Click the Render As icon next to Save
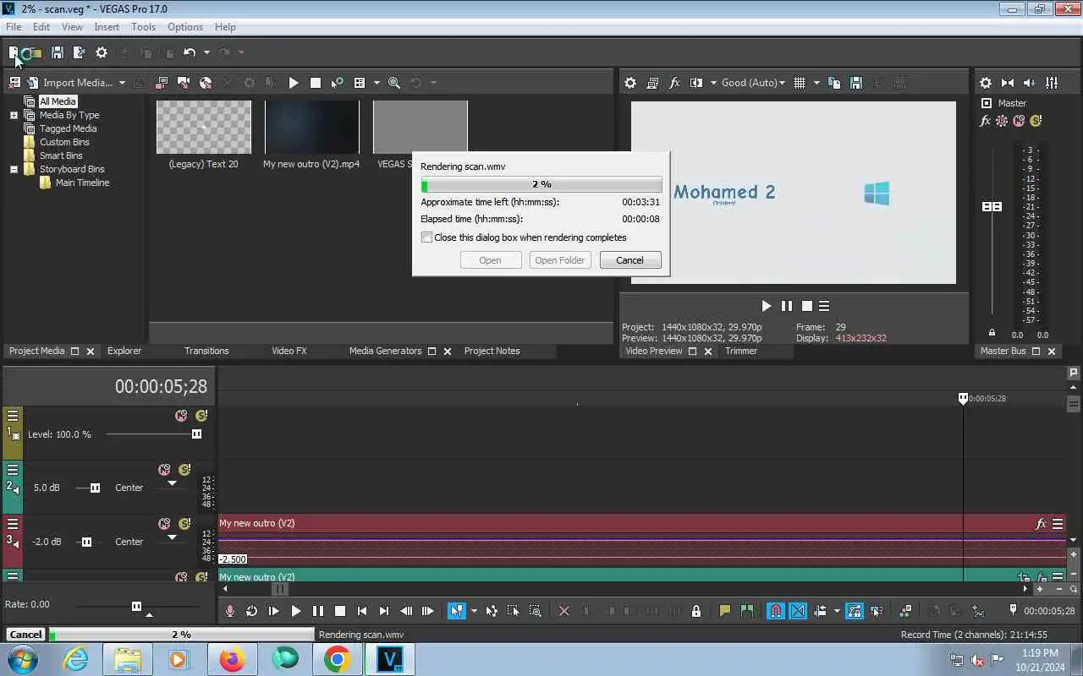Viewport: 1083px width, 676px height. (x=80, y=52)
